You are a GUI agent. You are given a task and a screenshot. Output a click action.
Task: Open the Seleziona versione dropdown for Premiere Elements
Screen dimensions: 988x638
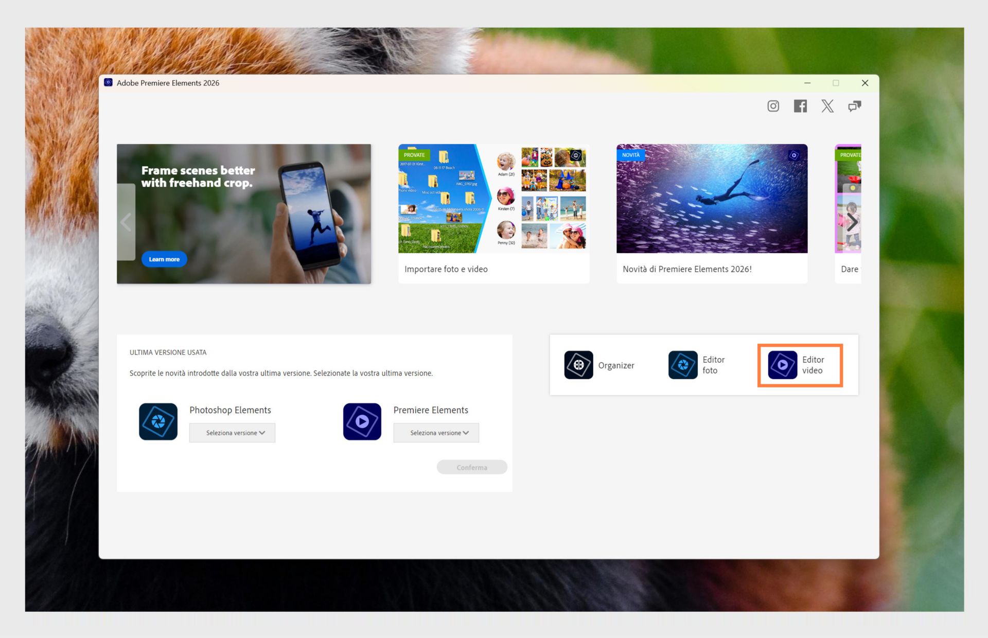pyautogui.click(x=436, y=433)
